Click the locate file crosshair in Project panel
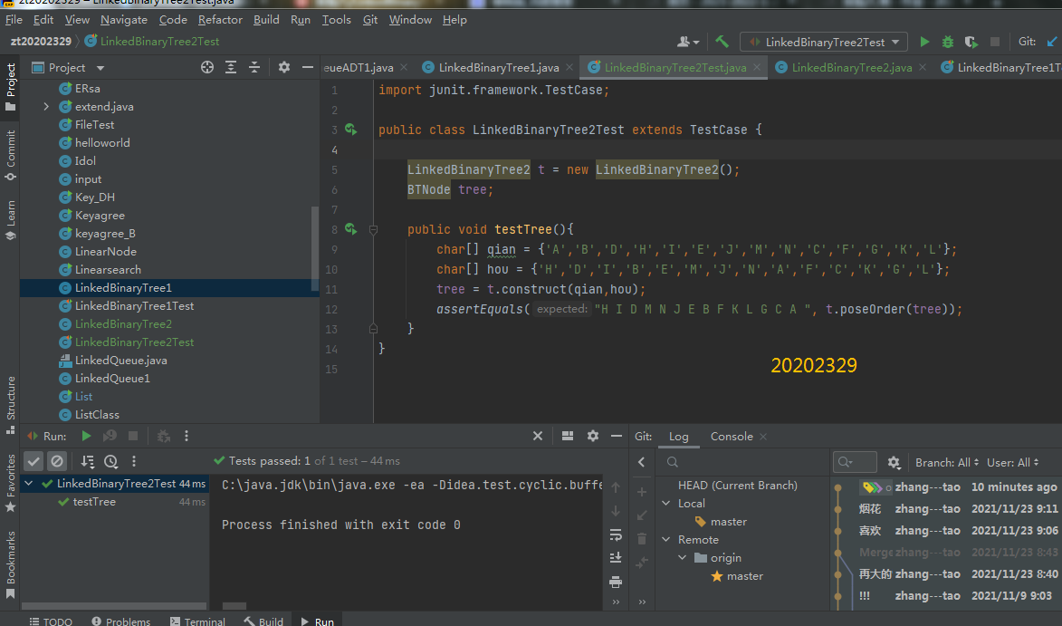 tap(207, 67)
